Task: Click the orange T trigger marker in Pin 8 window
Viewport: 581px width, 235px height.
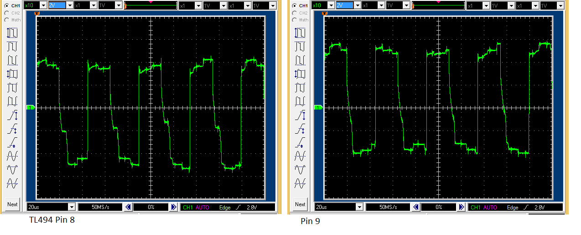Action: tap(37, 13)
